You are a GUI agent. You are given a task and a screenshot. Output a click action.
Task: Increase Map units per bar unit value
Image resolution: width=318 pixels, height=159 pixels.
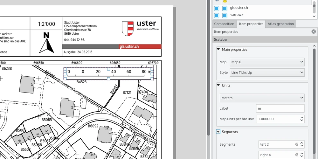click(302, 117)
